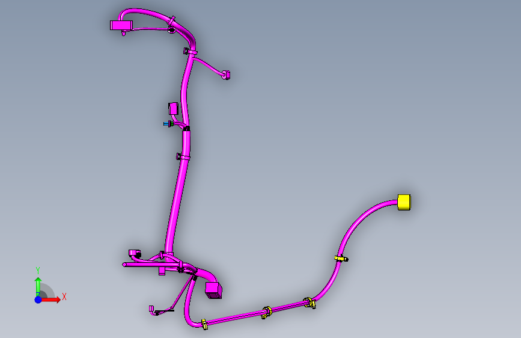The image size is (521, 338).
Task: Click the red X axis arrow of the triad
Action: tap(50, 300)
